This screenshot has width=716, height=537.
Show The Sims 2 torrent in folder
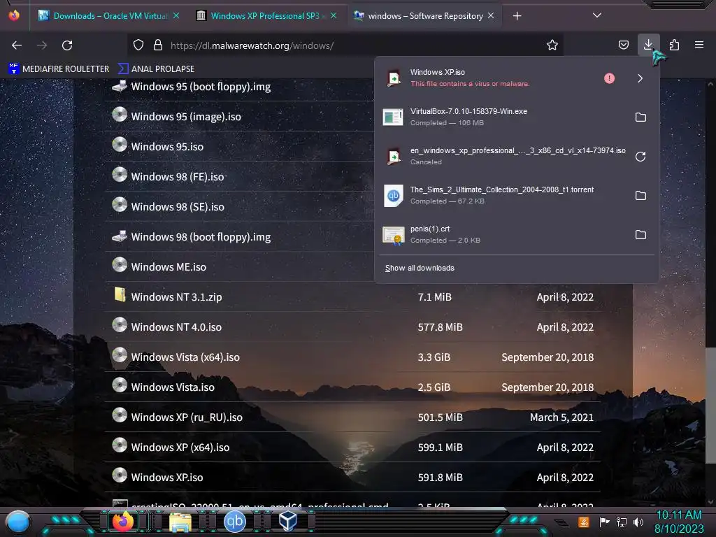click(x=640, y=196)
